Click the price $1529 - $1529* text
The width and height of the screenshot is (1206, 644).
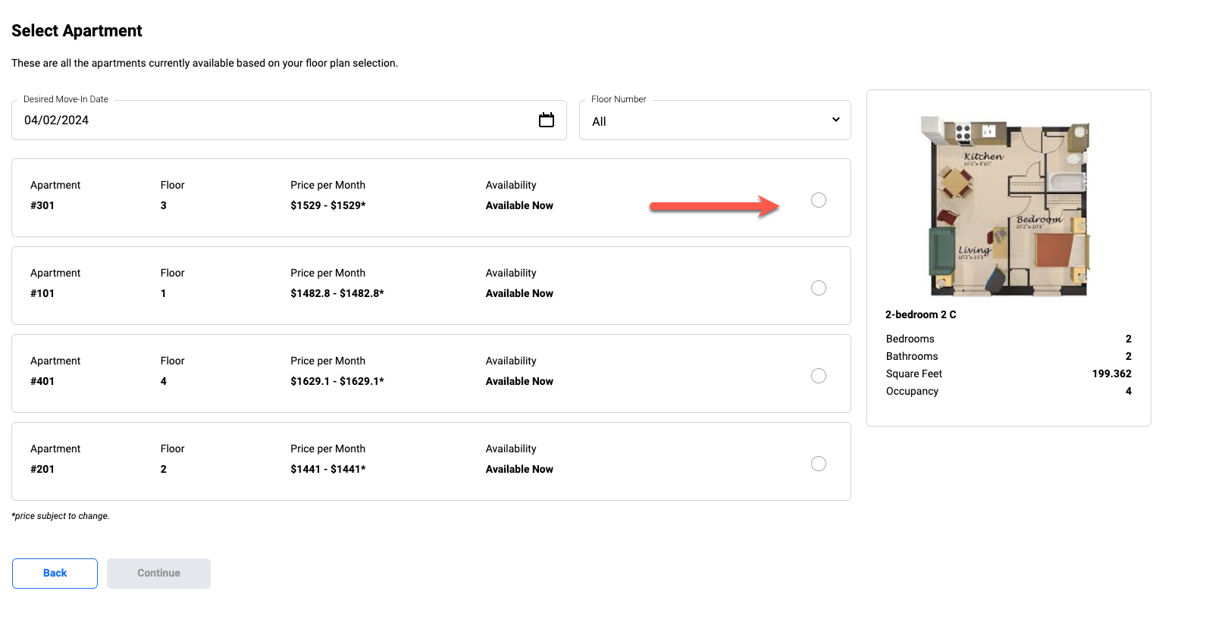click(x=328, y=205)
